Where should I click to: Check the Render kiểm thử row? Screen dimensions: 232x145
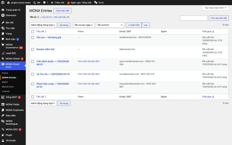(33, 49)
